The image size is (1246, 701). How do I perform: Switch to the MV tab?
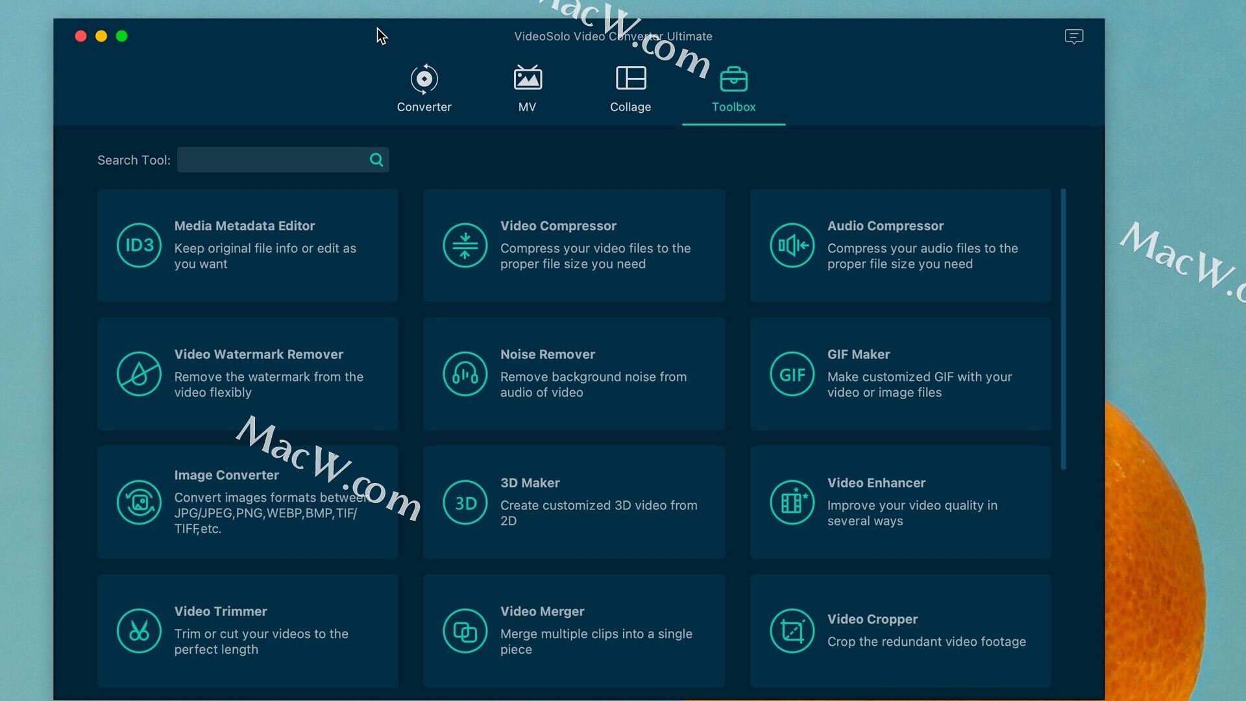point(527,89)
